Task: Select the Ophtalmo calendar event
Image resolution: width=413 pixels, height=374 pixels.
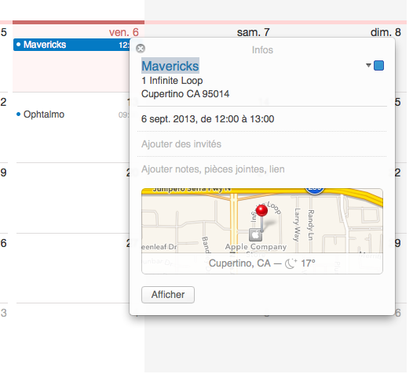Action: pyautogui.click(x=72, y=114)
